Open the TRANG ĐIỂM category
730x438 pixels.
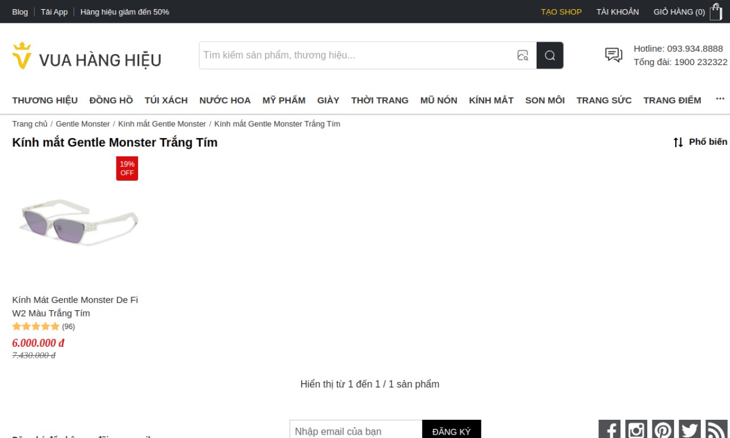[x=672, y=100]
